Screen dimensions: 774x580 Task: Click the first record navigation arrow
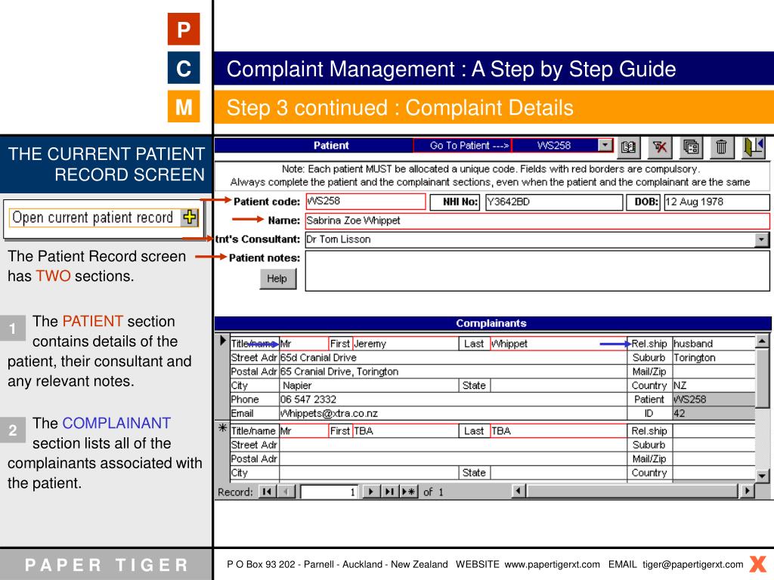coord(267,492)
